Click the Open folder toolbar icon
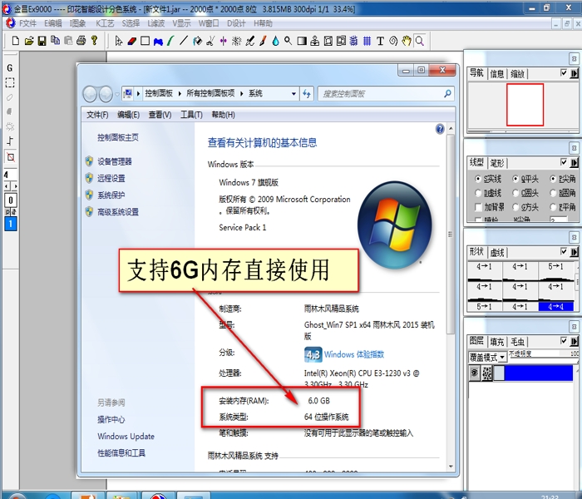 [28, 41]
